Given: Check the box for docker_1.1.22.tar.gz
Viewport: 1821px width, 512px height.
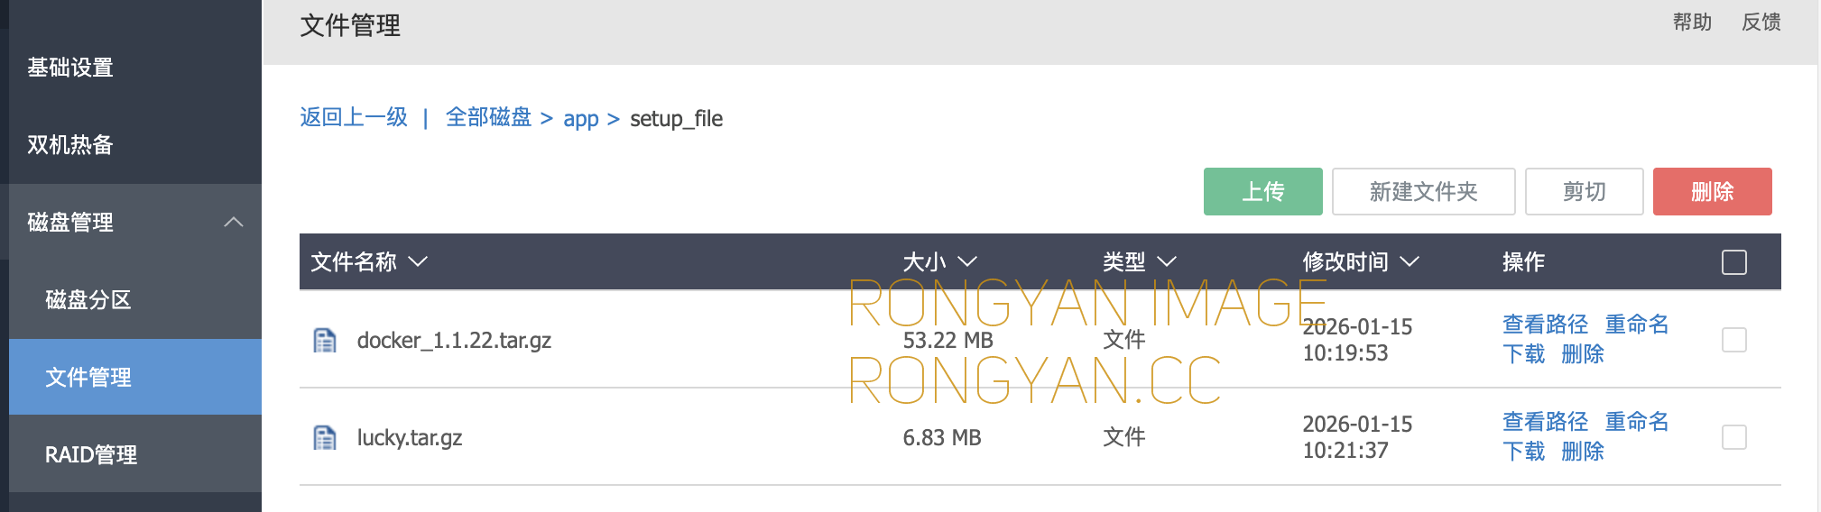Looking at the screenshot, I should coord(1733,340).
